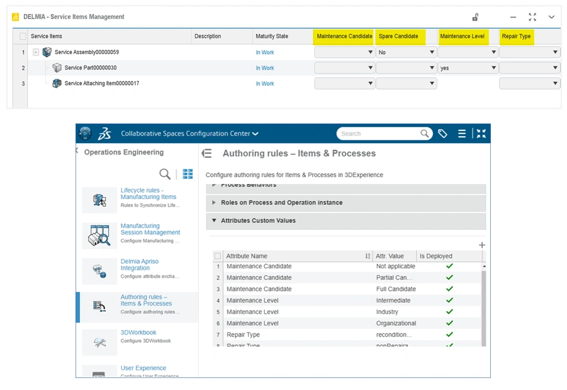Open Authoring rules – Items & Processes sidebar entry

click(146, 300)
